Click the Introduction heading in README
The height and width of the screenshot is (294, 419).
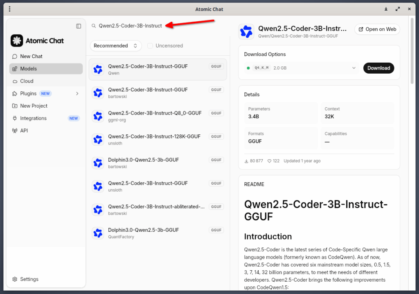coord(268,237)
